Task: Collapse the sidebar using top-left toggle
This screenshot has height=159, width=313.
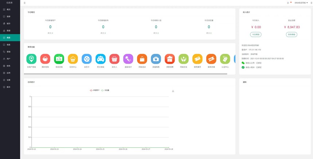Action: (24, 3)
